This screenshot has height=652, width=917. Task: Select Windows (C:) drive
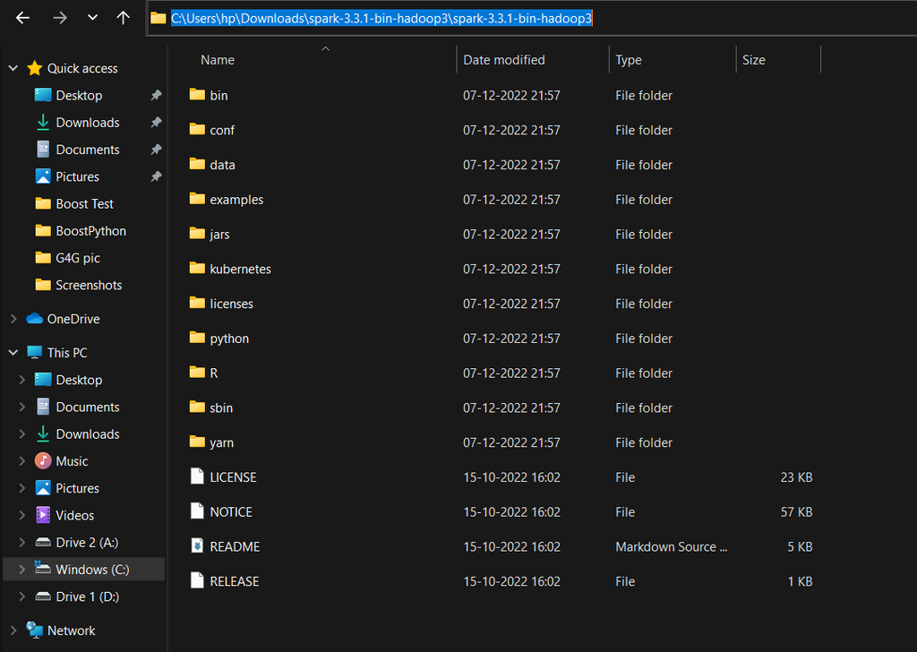92,570
